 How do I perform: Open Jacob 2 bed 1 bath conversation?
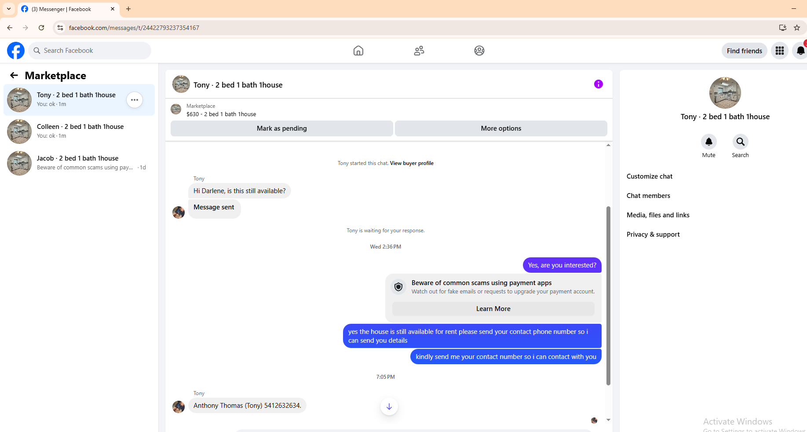coord(79,163)
